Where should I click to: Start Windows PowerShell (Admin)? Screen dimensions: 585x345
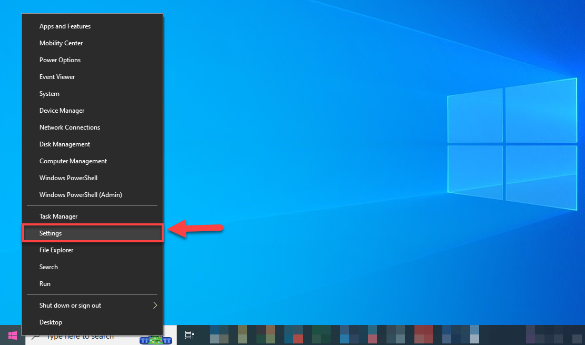pyautogui.click(x=92, y=194)
